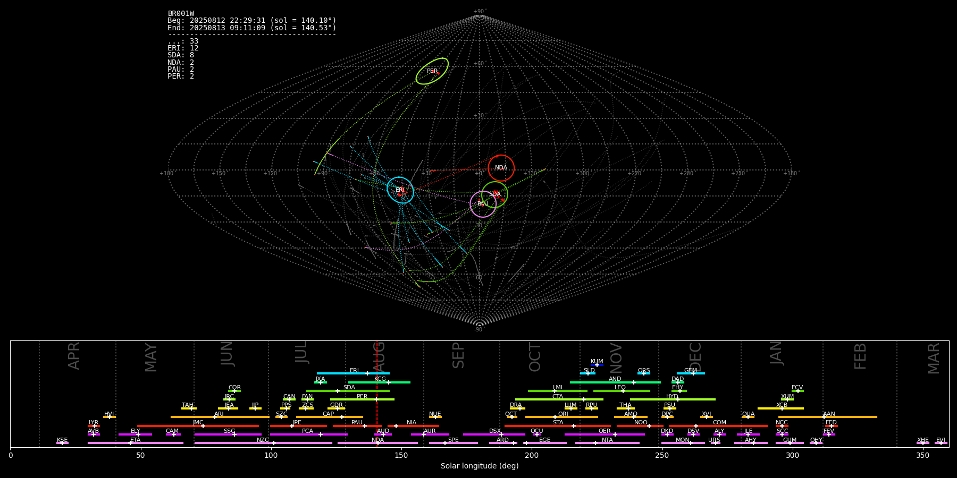957x478 pixels.
Task: Click the DRA activity bar
Action: [517, 408]
